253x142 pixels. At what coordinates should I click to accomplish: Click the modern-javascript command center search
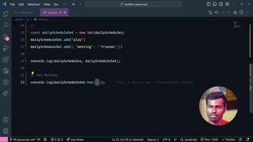click(x=133, y=4)
